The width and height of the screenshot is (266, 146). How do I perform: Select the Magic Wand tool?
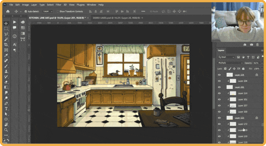click(6, 39)
